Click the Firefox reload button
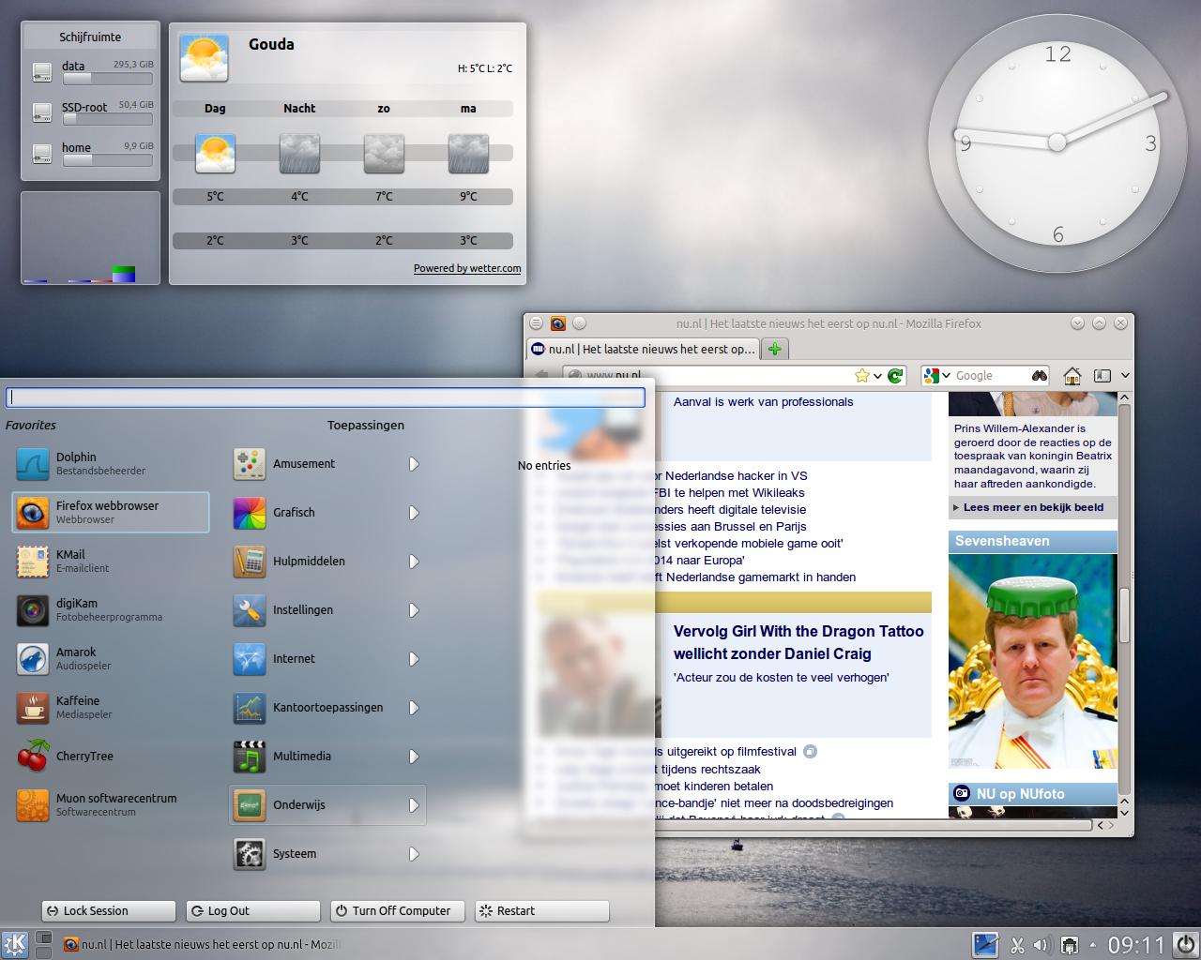 896,375
